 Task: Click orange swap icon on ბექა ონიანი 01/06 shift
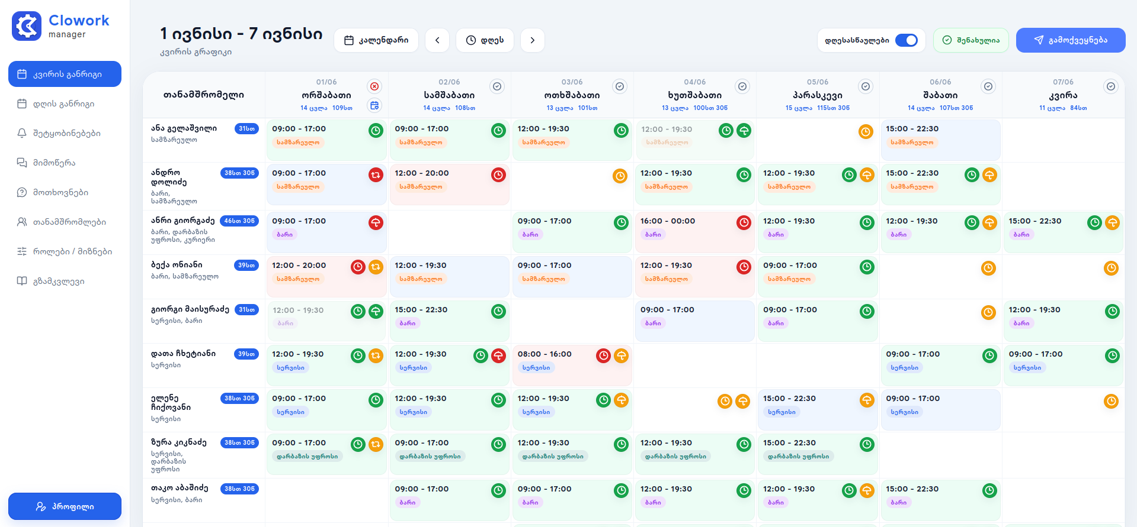tap(376, 267)
